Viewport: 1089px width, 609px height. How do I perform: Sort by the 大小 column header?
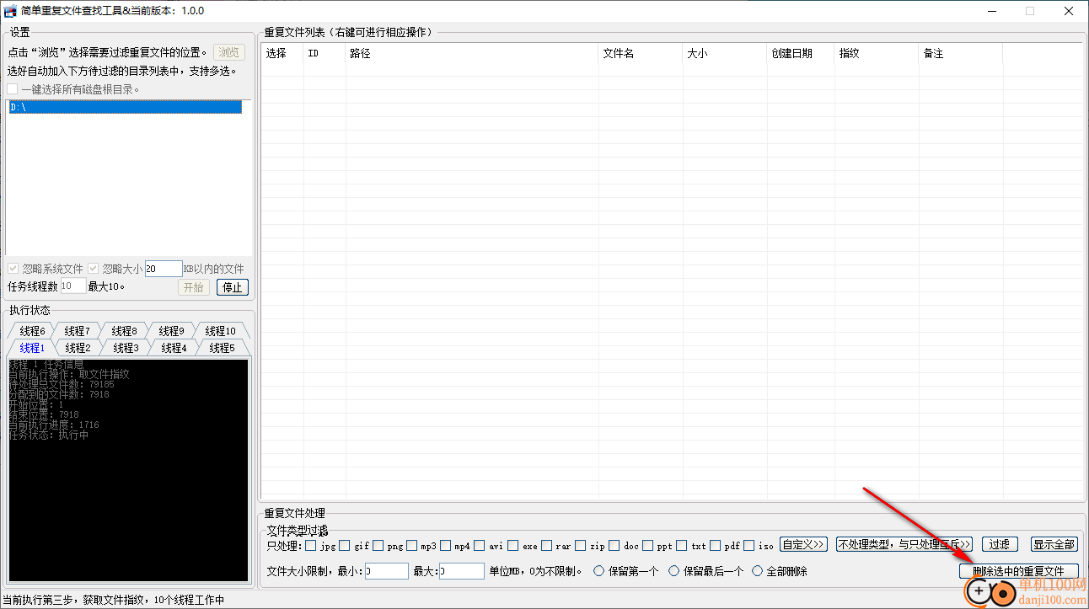725,53
